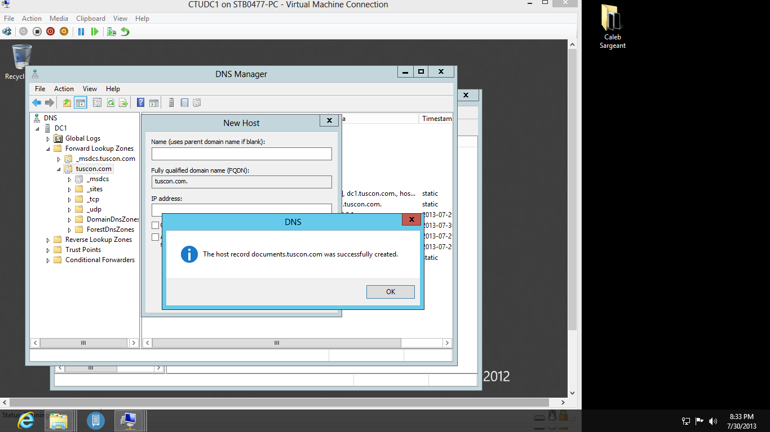
Task: Click OK in the DNS message box
Action: tap(391, 292)
